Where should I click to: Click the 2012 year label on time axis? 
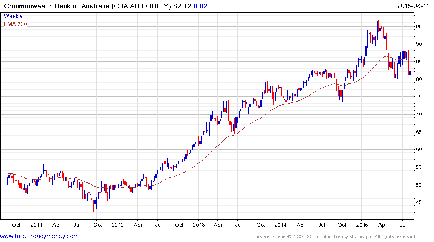[x=117, y=225]
